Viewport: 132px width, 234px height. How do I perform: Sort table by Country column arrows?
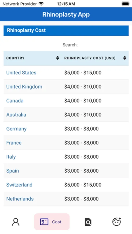tap(58, 58)
